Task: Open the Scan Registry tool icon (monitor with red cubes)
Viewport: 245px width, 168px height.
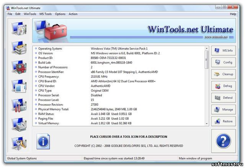Action: (19, 67)
